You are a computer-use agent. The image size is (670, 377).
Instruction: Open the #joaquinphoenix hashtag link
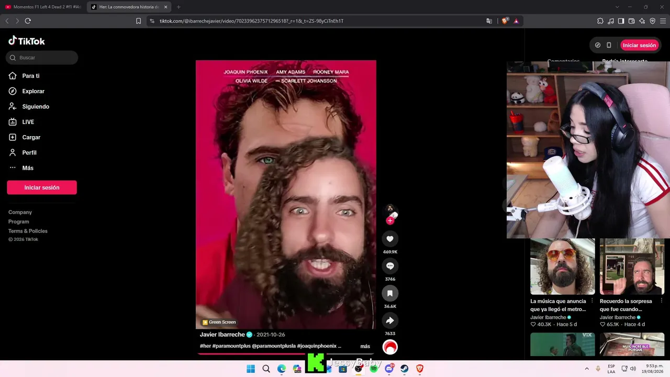317,346
